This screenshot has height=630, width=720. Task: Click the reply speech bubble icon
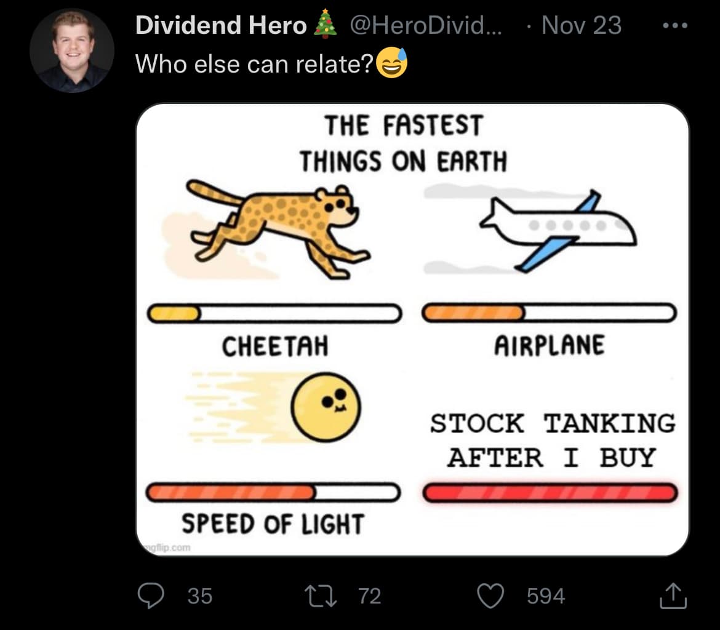click(151, 596)
